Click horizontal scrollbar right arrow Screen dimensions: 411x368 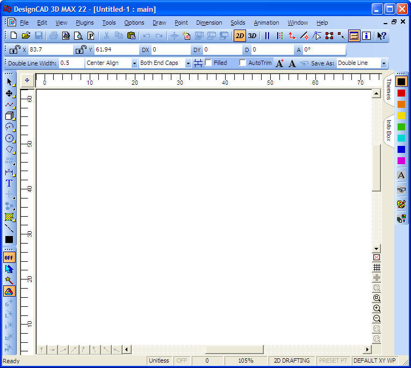[367, 349]
